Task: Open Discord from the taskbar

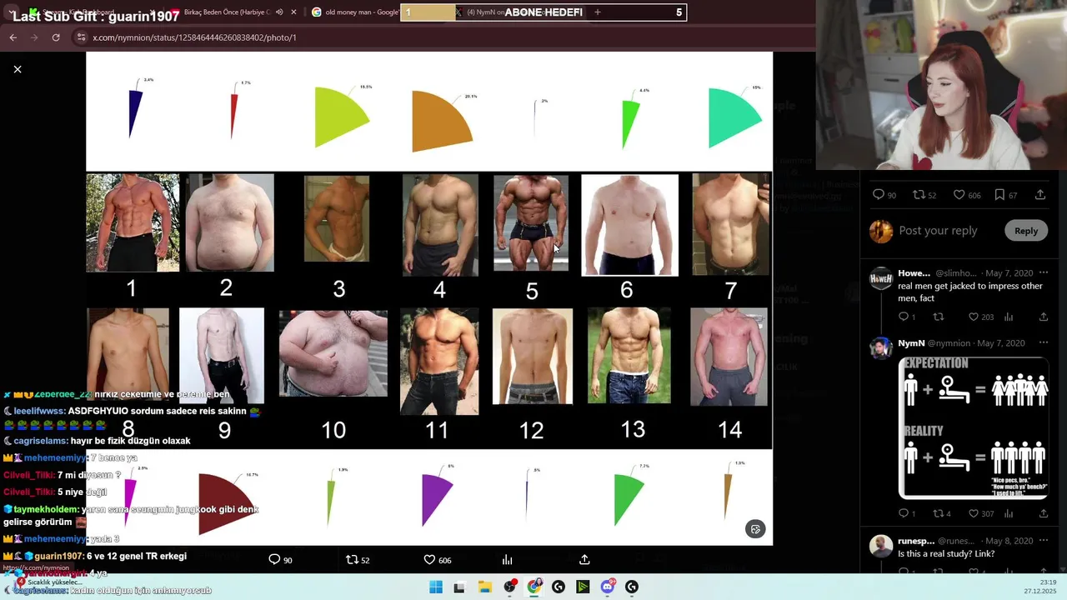Action: [608, 587]
